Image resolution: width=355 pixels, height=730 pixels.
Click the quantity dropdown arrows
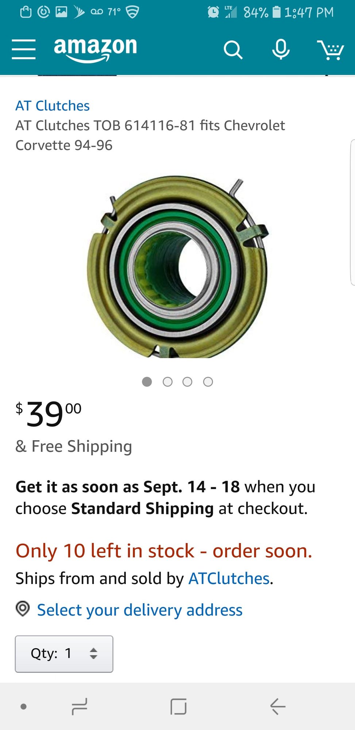pyautogui.click(x=94, y=654)
